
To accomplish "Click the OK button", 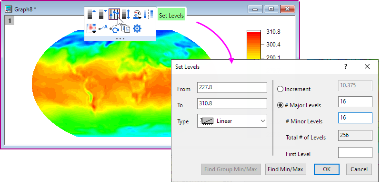I will click(x=327, y=169).
